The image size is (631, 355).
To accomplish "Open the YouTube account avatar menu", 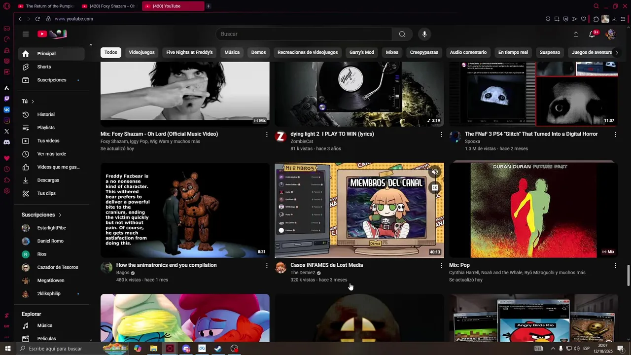I will pos(610,34).
